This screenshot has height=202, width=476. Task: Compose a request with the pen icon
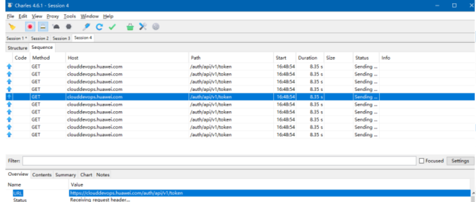86,27
